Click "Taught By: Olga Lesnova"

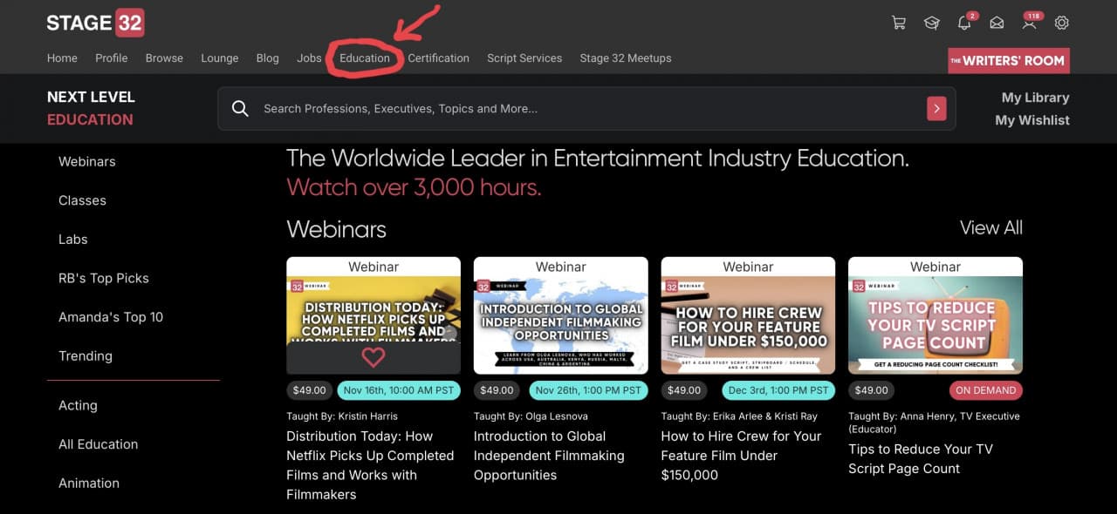(x=531, y=416)
